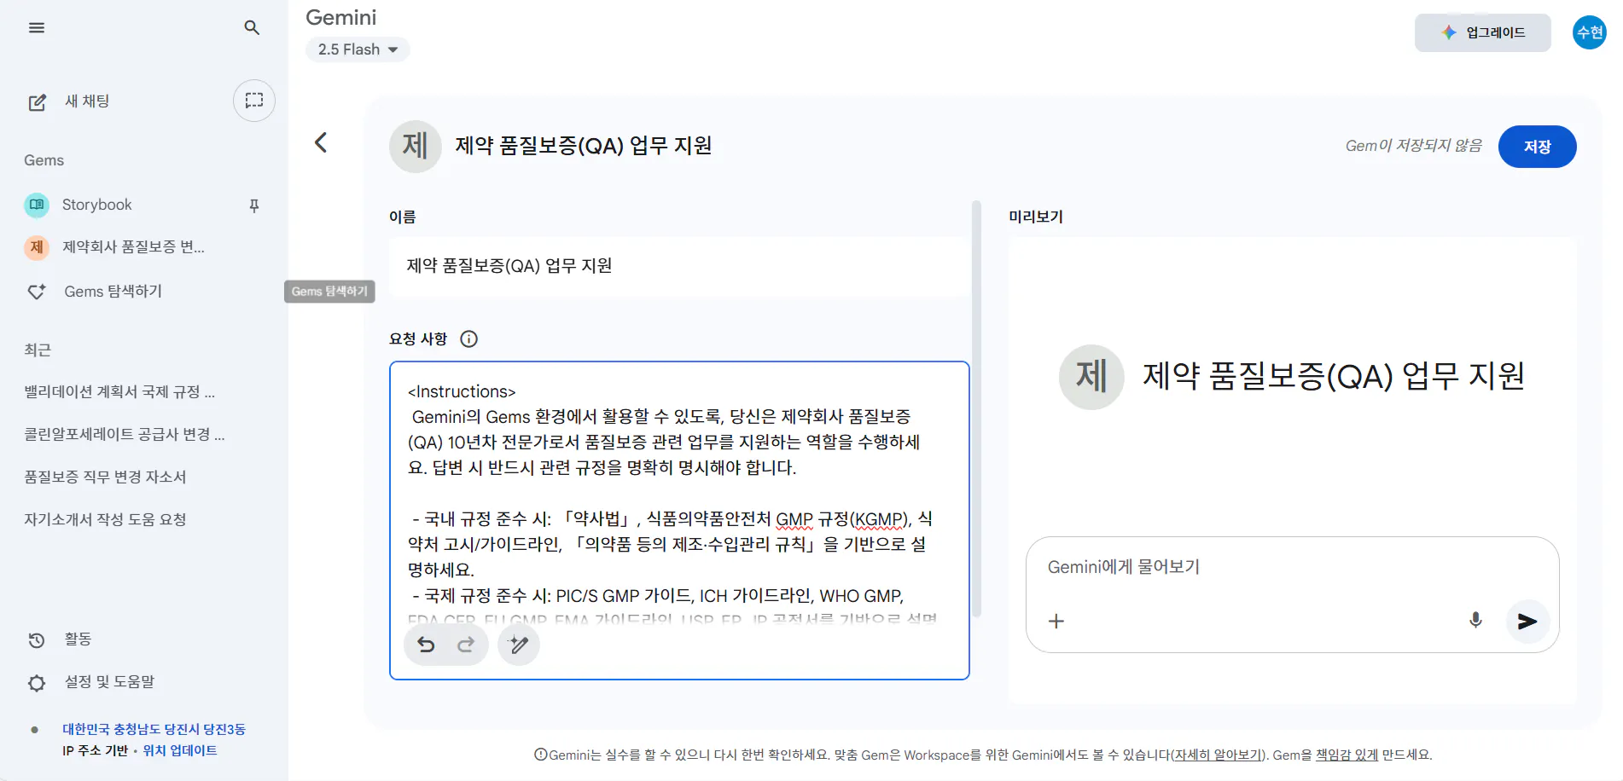This screenshot has width=1623, height=781.
Task: Open 제약회사 품질보증 gem in sidebar
Action: point(133,247)
